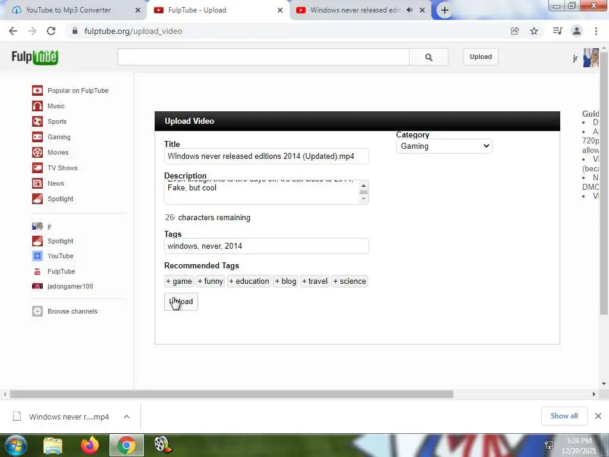This screenshot has width=609, height=457.
Task: Expand download item options chevron
Action: pyautogui.click(x=127, y=417)
